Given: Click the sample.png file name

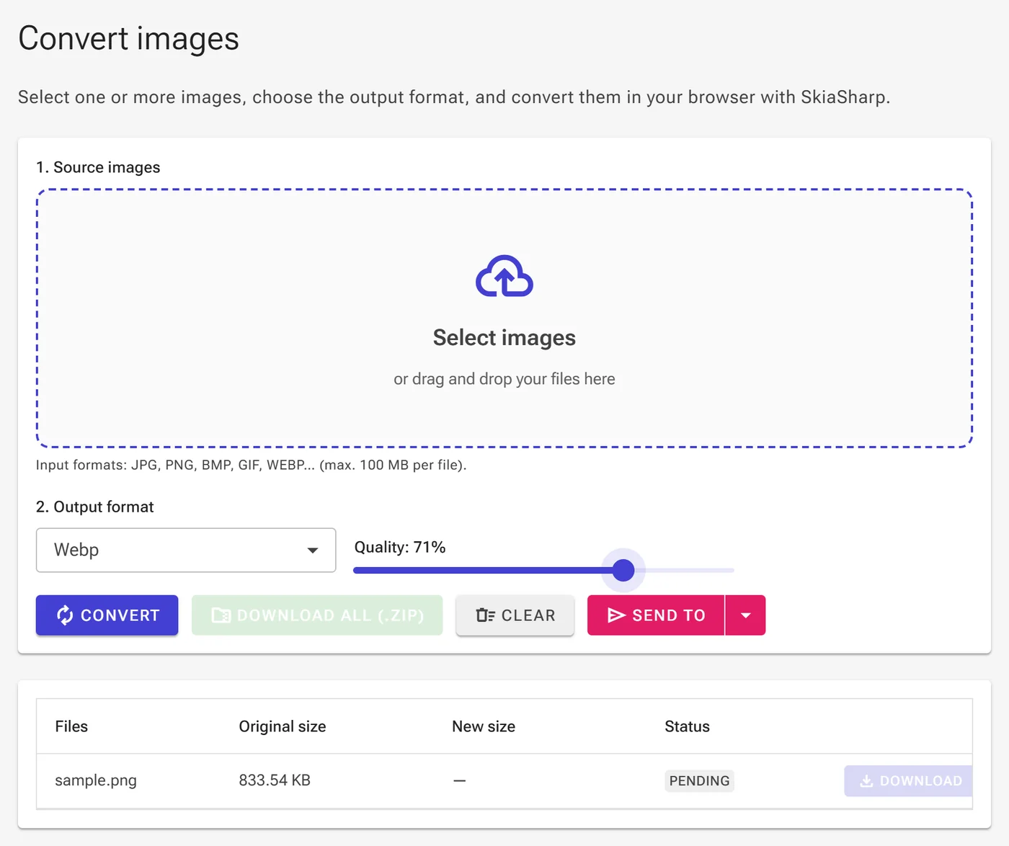Looking at the screenshot, I should (96, 780).
